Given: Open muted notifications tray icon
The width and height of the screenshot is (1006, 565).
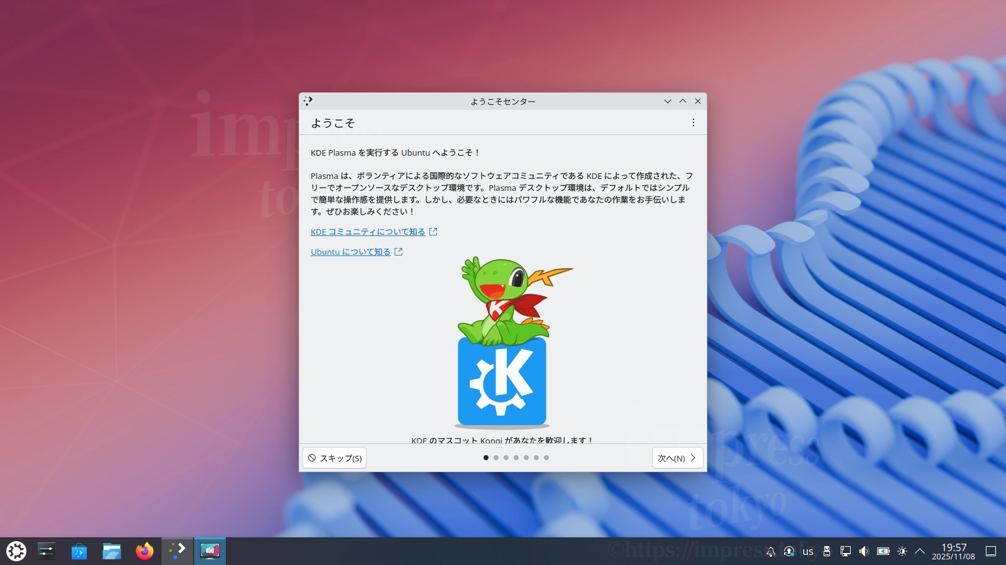Looking at the screenshot, I should point(770,551).
